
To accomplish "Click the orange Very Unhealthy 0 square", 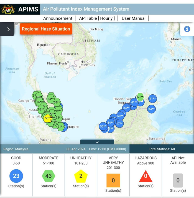I will click(113, 180).
